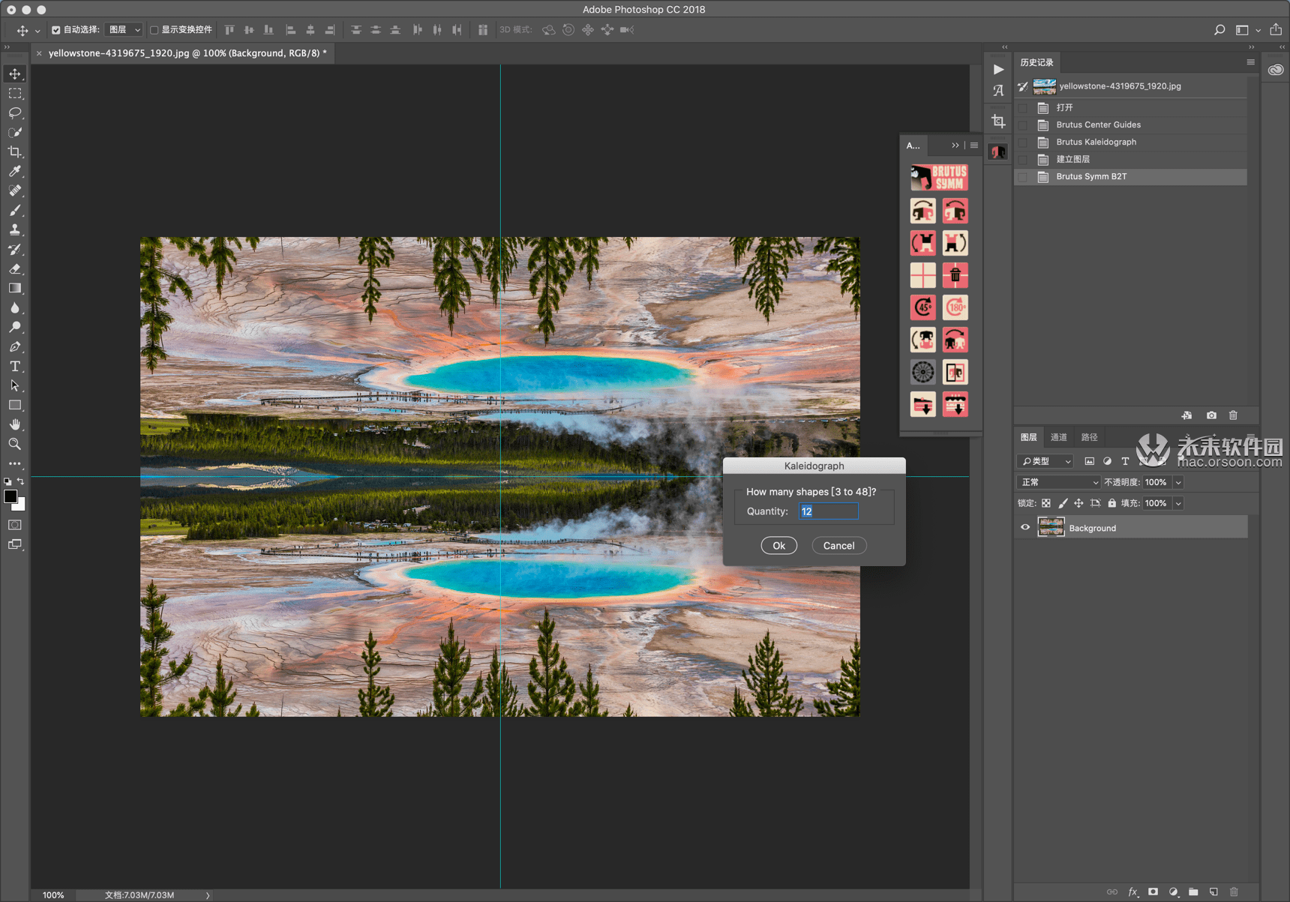The image size is (1290, 902).
Task: Select history step Brutus Symm B2T
Action: [1131, 176]
